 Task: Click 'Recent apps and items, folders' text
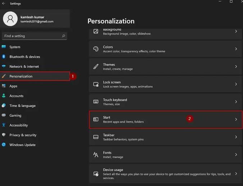[x=123, y=122]
